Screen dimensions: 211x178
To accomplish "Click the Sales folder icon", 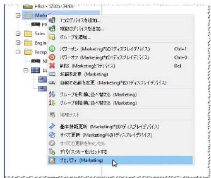I will [28, 34].
